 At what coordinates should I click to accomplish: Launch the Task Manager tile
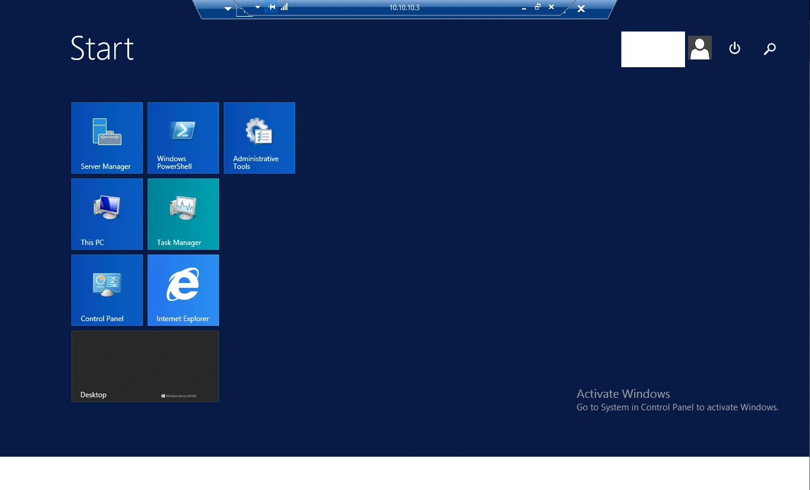point(183,214)
